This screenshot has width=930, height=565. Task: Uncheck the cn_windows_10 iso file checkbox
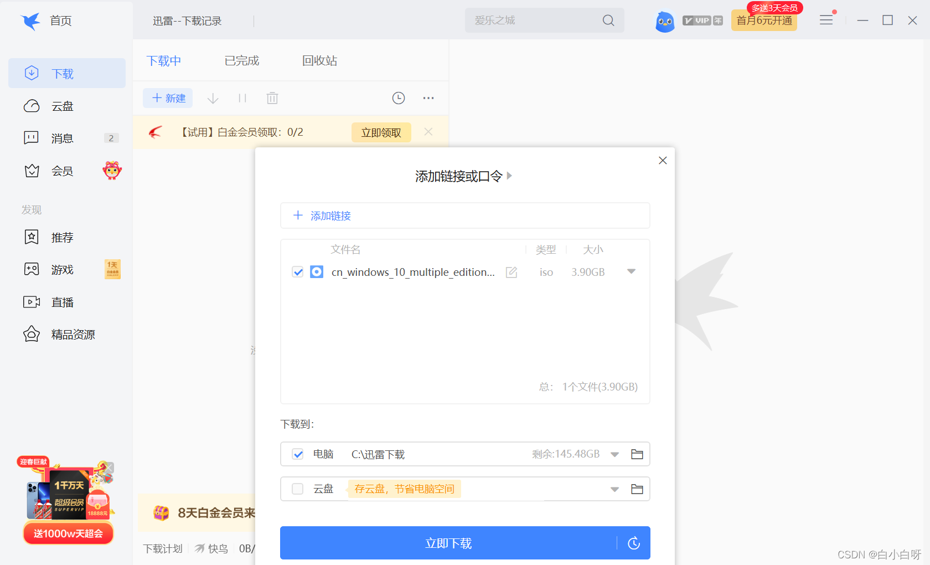coord(298,272)
